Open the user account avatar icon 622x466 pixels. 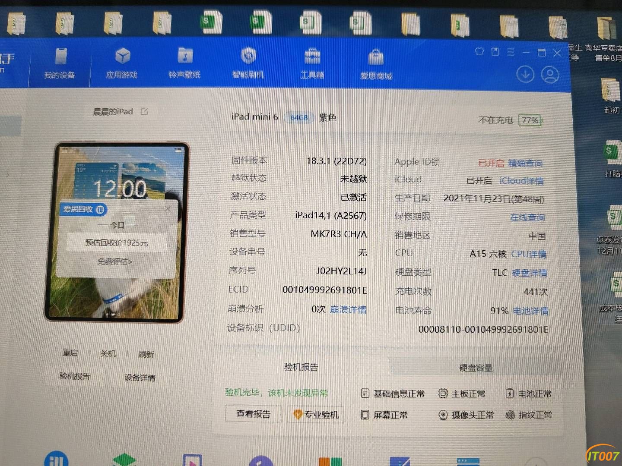[x=550, y=75]
